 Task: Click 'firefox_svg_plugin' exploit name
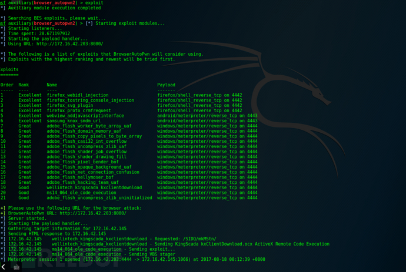[x=69, y=106]
